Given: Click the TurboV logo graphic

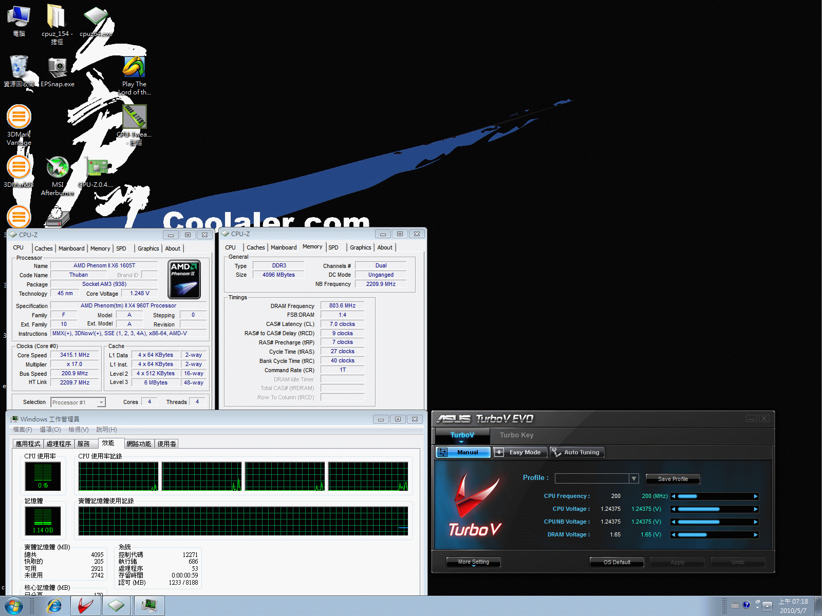Looking at the screenshot, I should pos(475,506).
